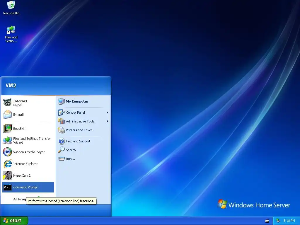The width and height of the screenshot is (300, 225).
Task: Expand the Control Panel submenu arrow
Action: click(108, 112)
